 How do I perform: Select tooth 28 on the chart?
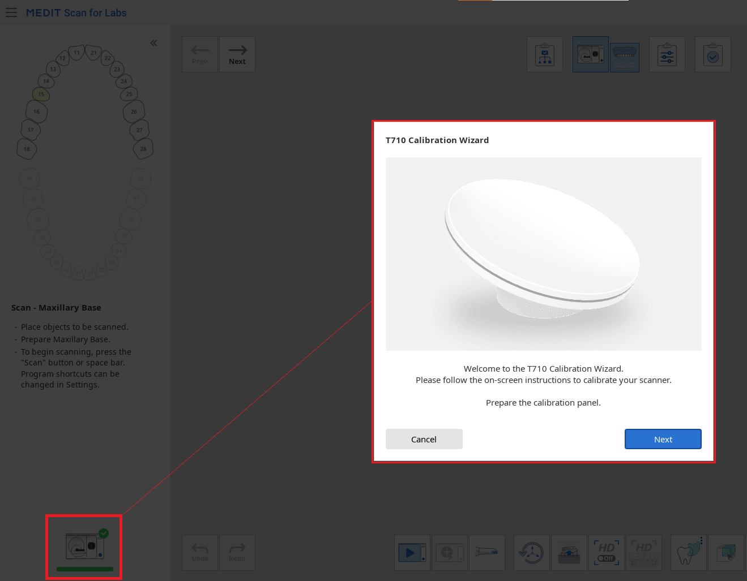[x=143, y=149]
